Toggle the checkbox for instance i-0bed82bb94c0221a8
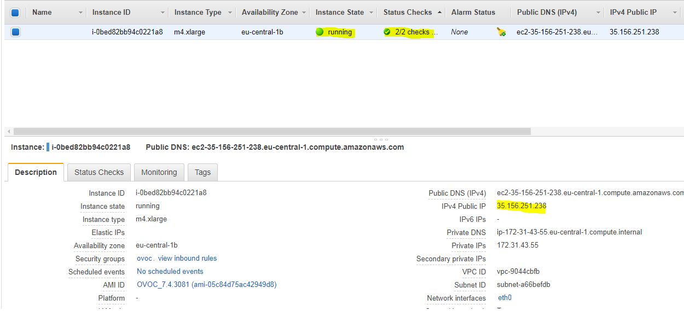The image size is (684, 311). click(x=15, y=32)
